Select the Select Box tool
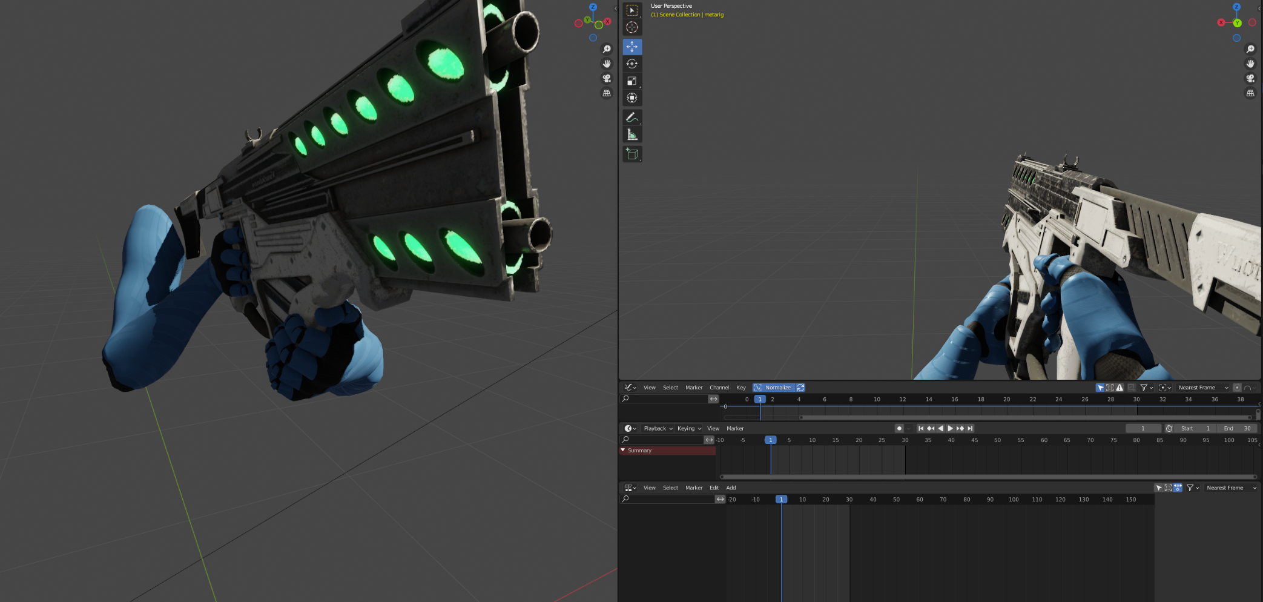 [x=632, y=10]
